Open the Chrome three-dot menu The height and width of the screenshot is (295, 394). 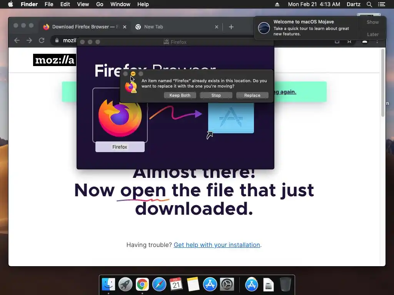377,41
